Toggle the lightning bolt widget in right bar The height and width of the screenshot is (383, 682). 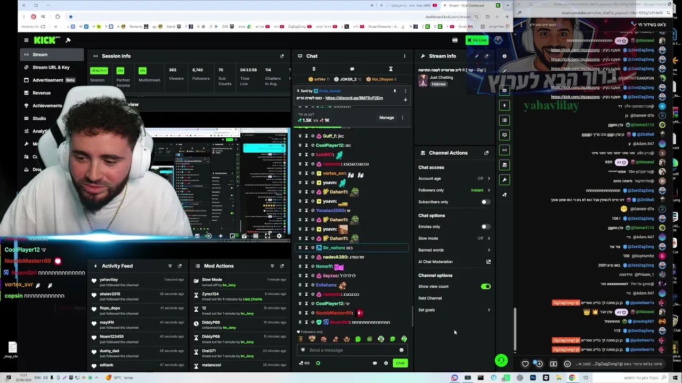point(505,105)
